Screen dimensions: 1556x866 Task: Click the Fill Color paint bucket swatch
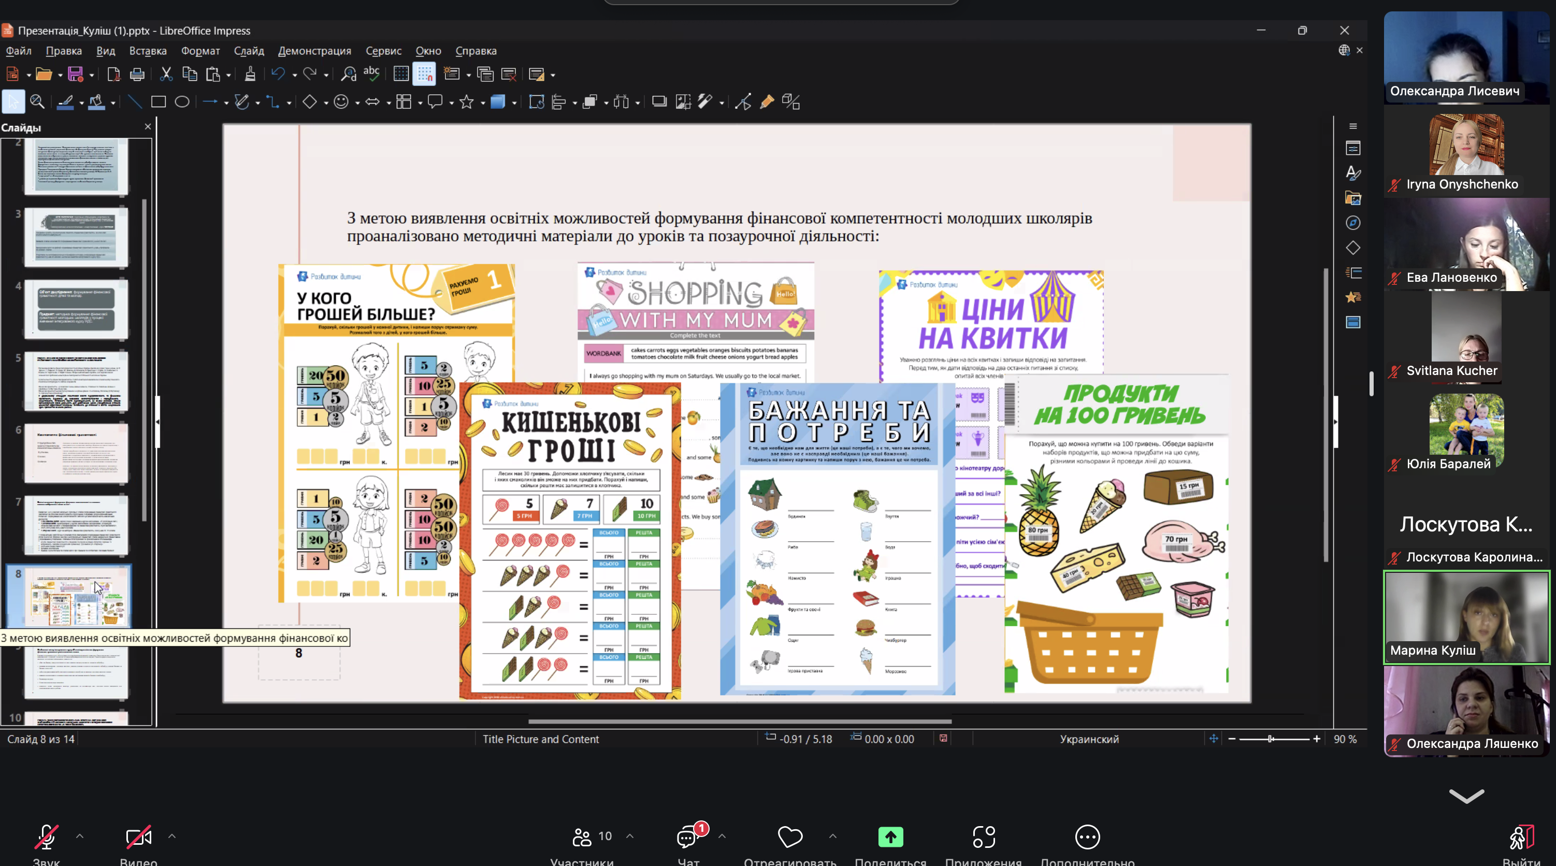tap(97, 102)
